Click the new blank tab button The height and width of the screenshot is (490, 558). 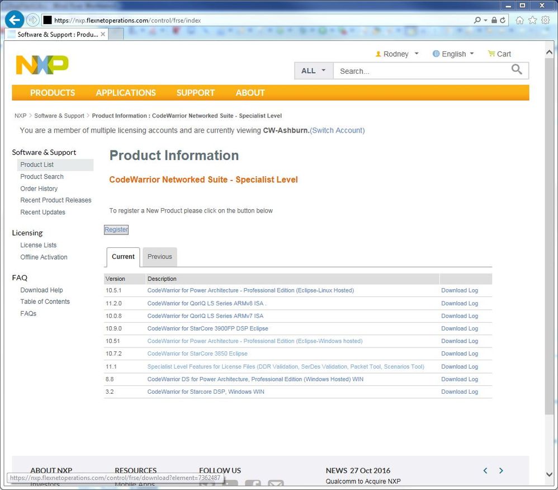tap(116, 34)
